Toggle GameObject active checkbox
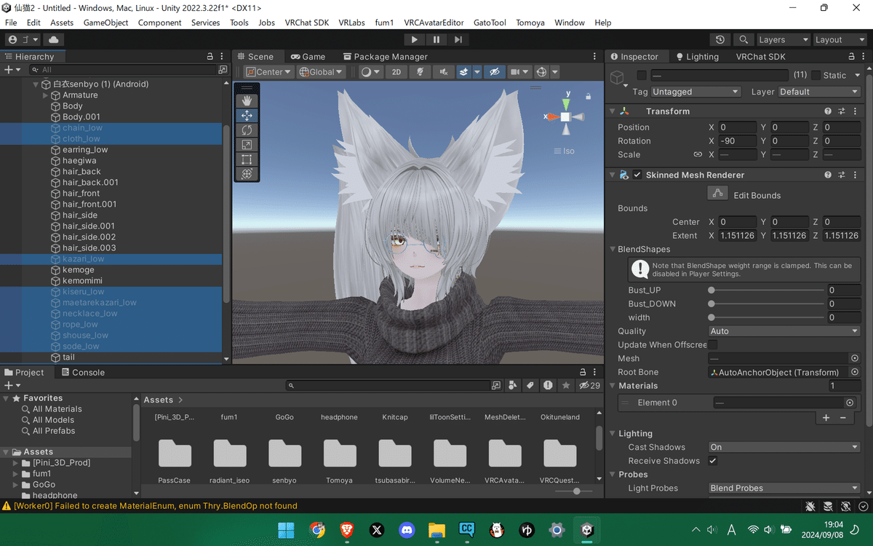This screenshot has height=546, width=873. click(641, 75)
